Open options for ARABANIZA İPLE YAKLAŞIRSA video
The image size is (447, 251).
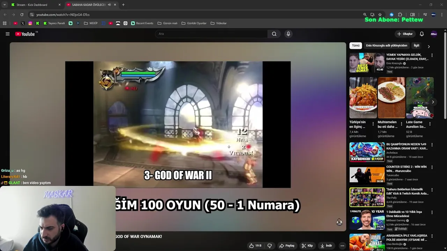tap(432, 236)
